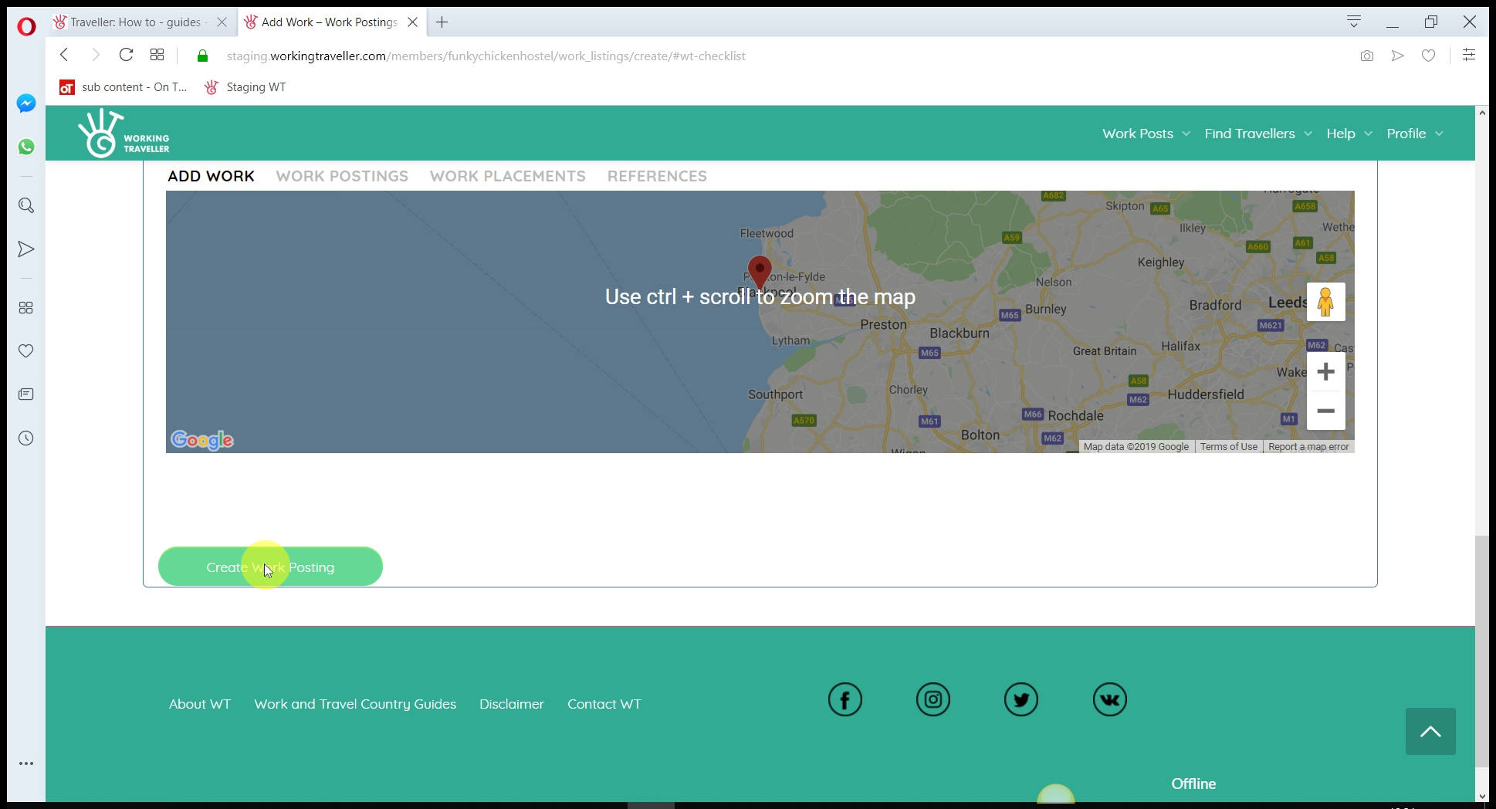Screen dimensions: 1496x809
Task: Select the References tab
Action: (x=657, y=176)
